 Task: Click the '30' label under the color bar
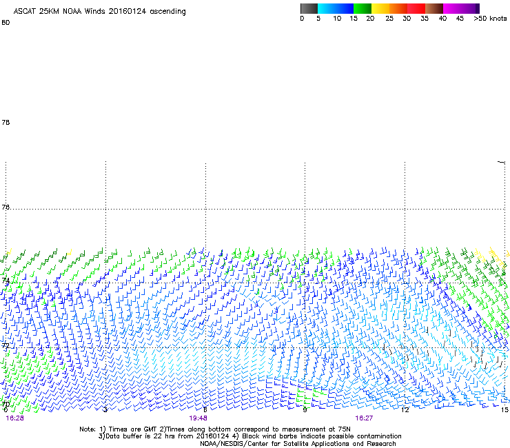407,19
